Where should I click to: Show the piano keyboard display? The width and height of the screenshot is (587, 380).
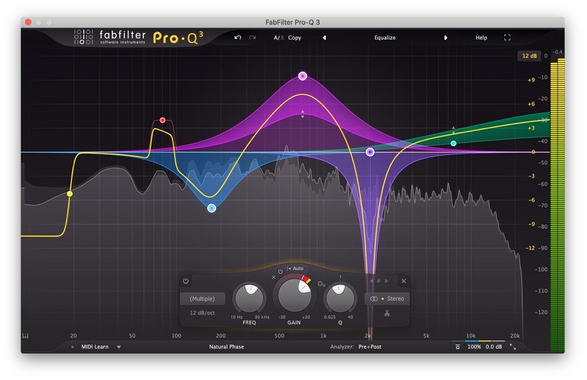click(x=25, y=336)
